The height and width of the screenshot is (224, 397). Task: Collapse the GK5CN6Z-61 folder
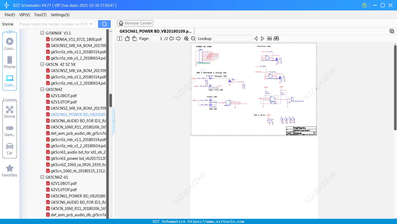pyautogui.click(x=42, y=177)
